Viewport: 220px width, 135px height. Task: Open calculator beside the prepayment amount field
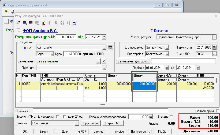click(151, 117)
